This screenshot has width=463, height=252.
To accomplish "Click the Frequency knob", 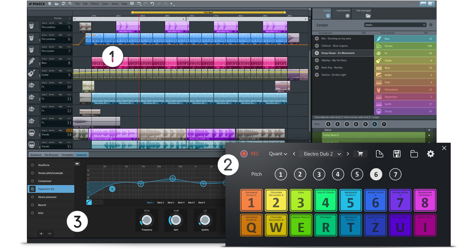I will (x=147, y=220).
